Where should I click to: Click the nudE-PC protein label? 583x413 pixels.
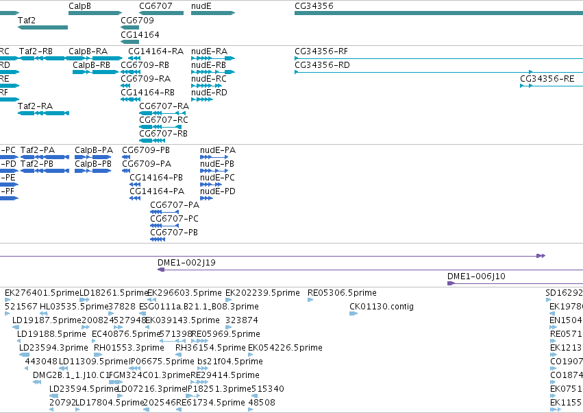point(217,178)
